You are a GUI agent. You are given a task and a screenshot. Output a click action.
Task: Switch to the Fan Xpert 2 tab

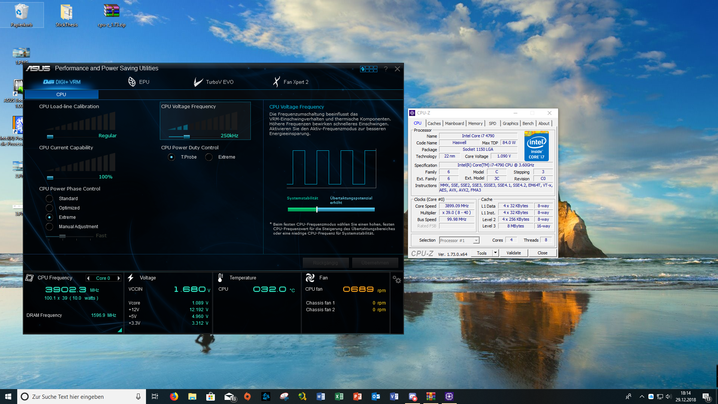[290, 82]
